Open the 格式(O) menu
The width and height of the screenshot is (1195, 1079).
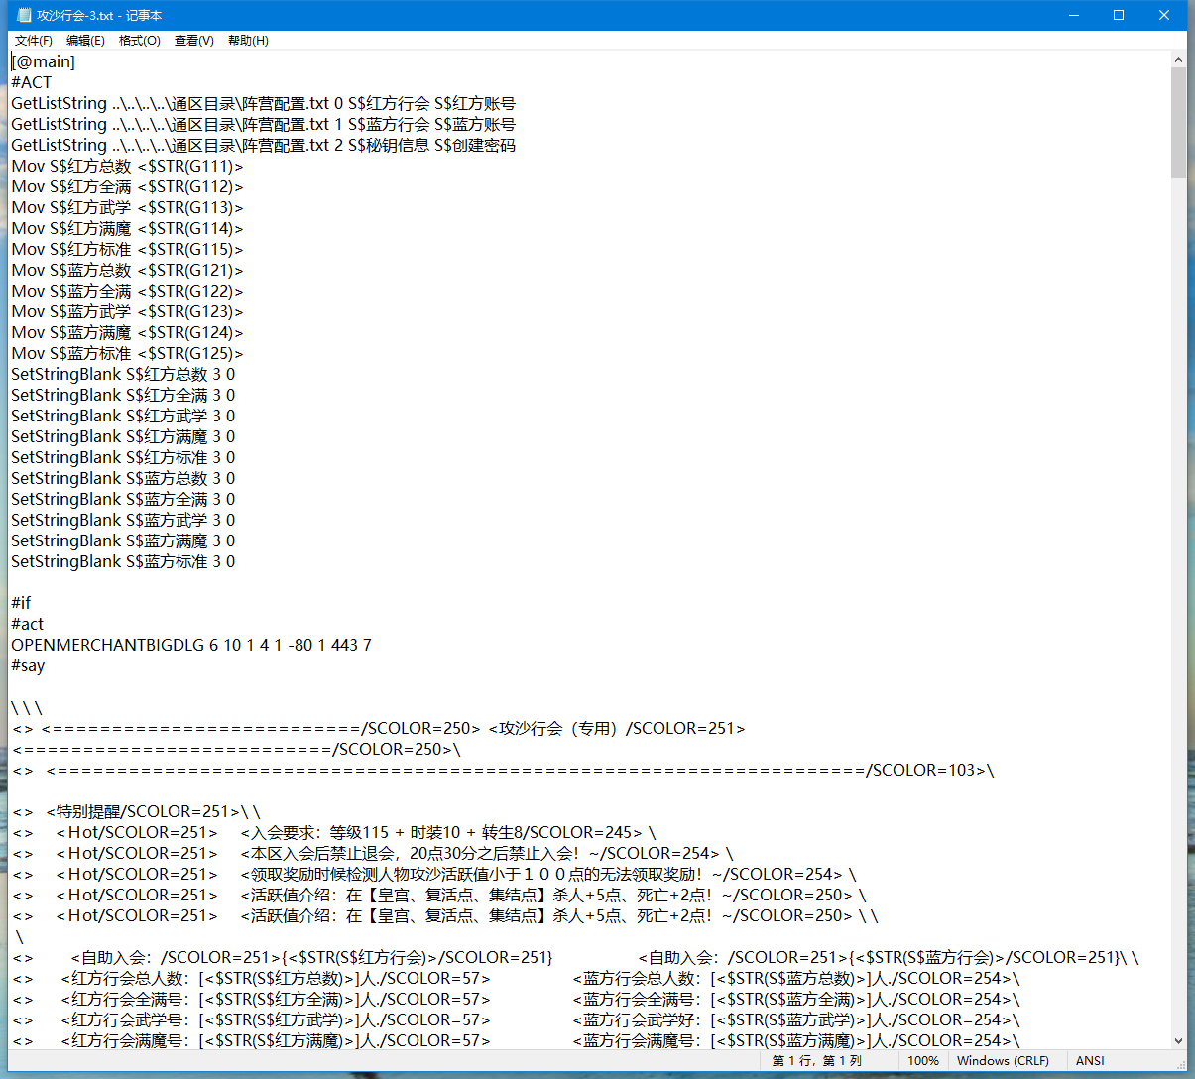[x=140, y=41]
